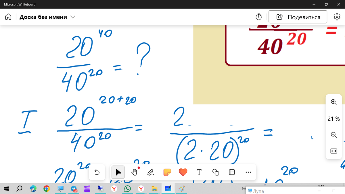Select the Text tool
The image size is (345, 194).
click(x=199, y=172)
